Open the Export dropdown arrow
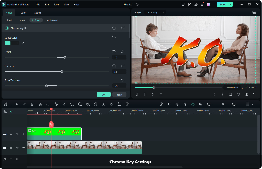The width and height of the screenshot is (262, 169). point(230,4)
